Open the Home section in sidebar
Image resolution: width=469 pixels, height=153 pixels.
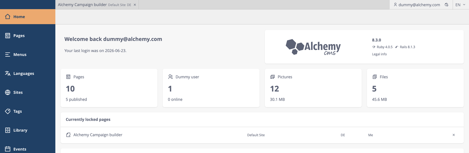click(27, 17)
